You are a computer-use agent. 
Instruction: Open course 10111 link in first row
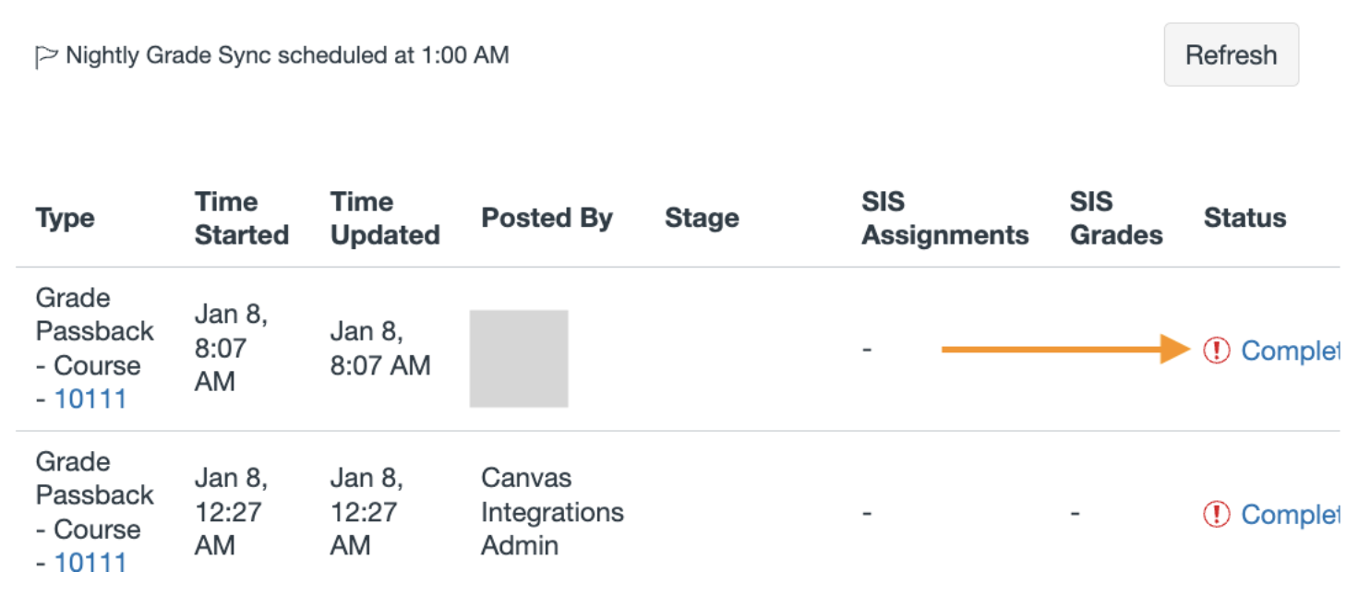pyautogui.click(x=90, y=399)
